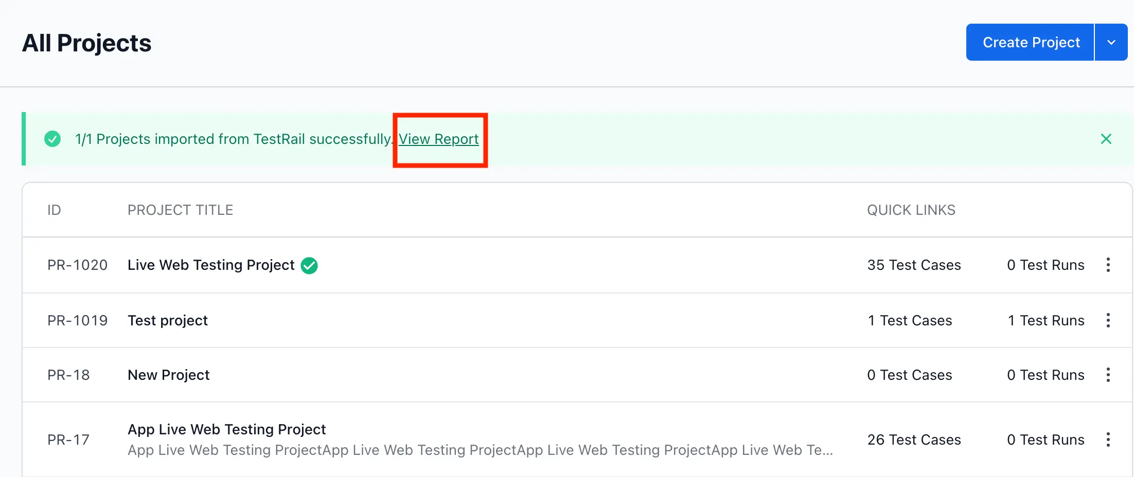This screenshot has width=1134, height=477.
Task: Click the PR-1019 project ID
Action: click(78, 320)
